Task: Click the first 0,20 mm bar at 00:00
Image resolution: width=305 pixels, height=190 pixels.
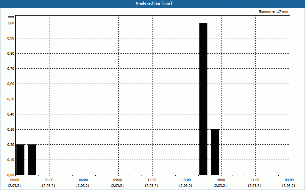Action: [x=21, y=160]
